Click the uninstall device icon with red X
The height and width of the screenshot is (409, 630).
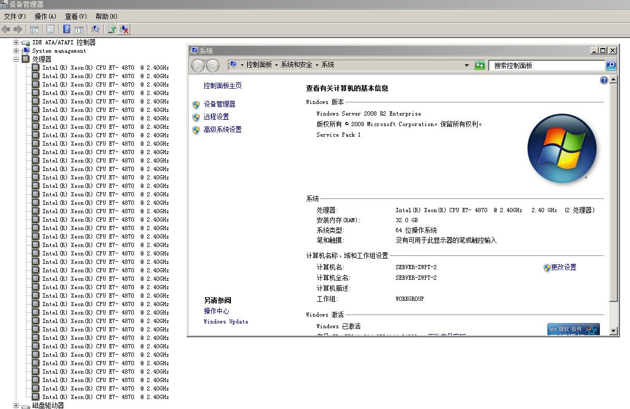click(x=124, y=30)
